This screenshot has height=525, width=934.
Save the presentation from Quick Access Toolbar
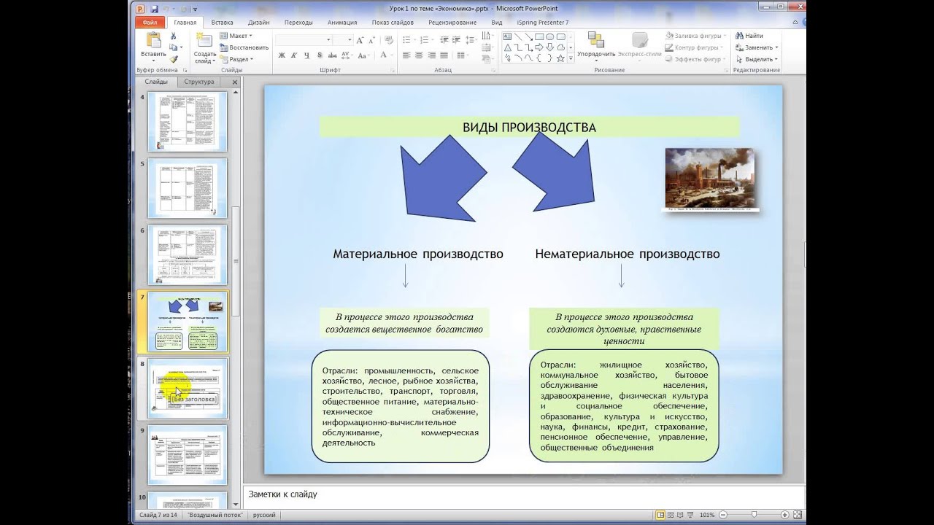click(x=154, y=9)
